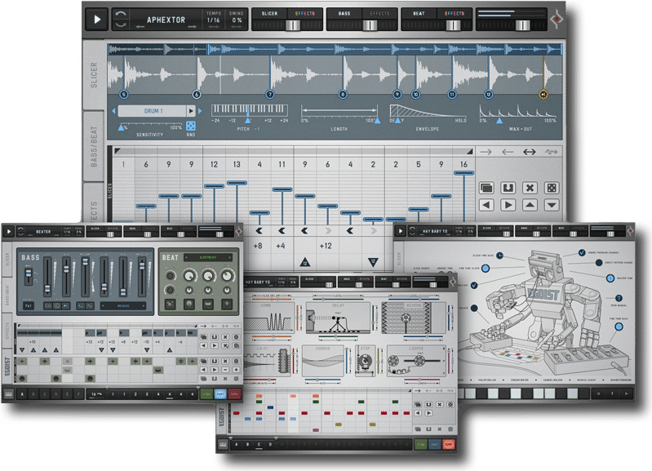Shift slicer pattern left
Screen dimensions: 652x471
pos(486,205)
